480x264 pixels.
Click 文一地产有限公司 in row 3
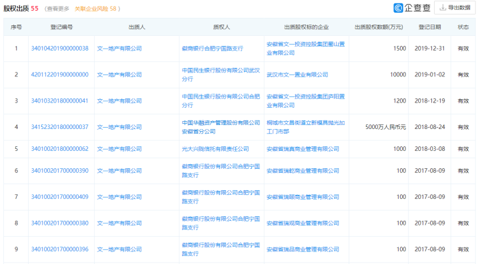coord(119,101)
